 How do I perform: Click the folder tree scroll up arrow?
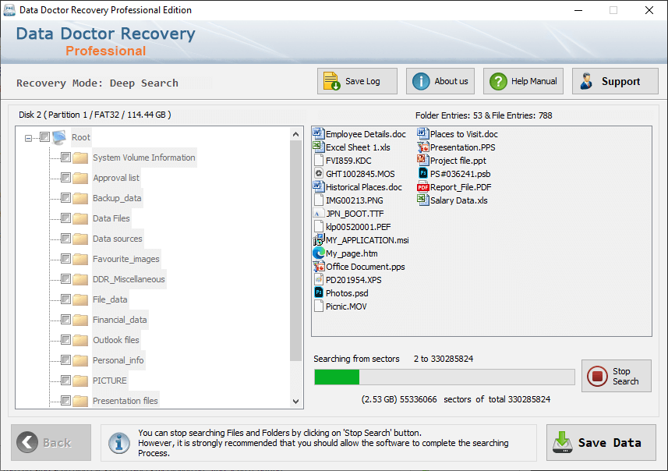coord(296,134)
